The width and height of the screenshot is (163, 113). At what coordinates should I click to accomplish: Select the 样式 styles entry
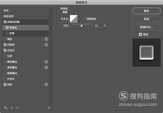(26, 11)
